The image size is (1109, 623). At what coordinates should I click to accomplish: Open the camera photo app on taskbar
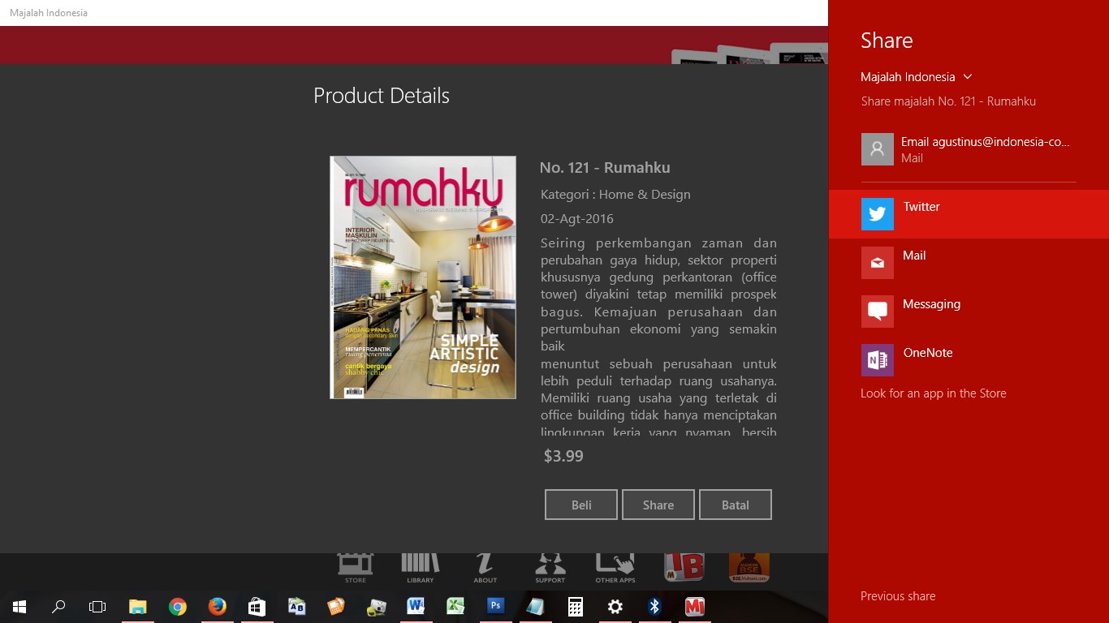[376, 607]
